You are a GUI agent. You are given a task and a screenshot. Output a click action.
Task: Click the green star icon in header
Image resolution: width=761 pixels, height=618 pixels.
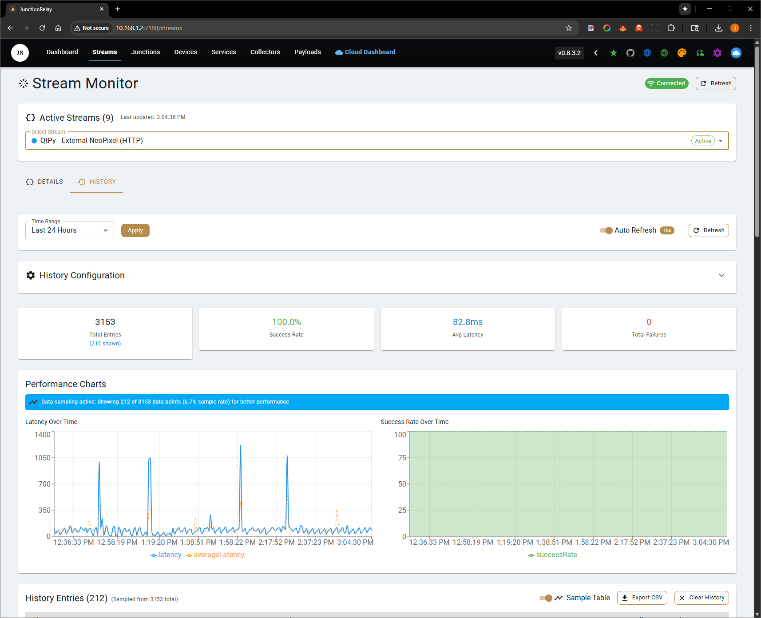613,53
